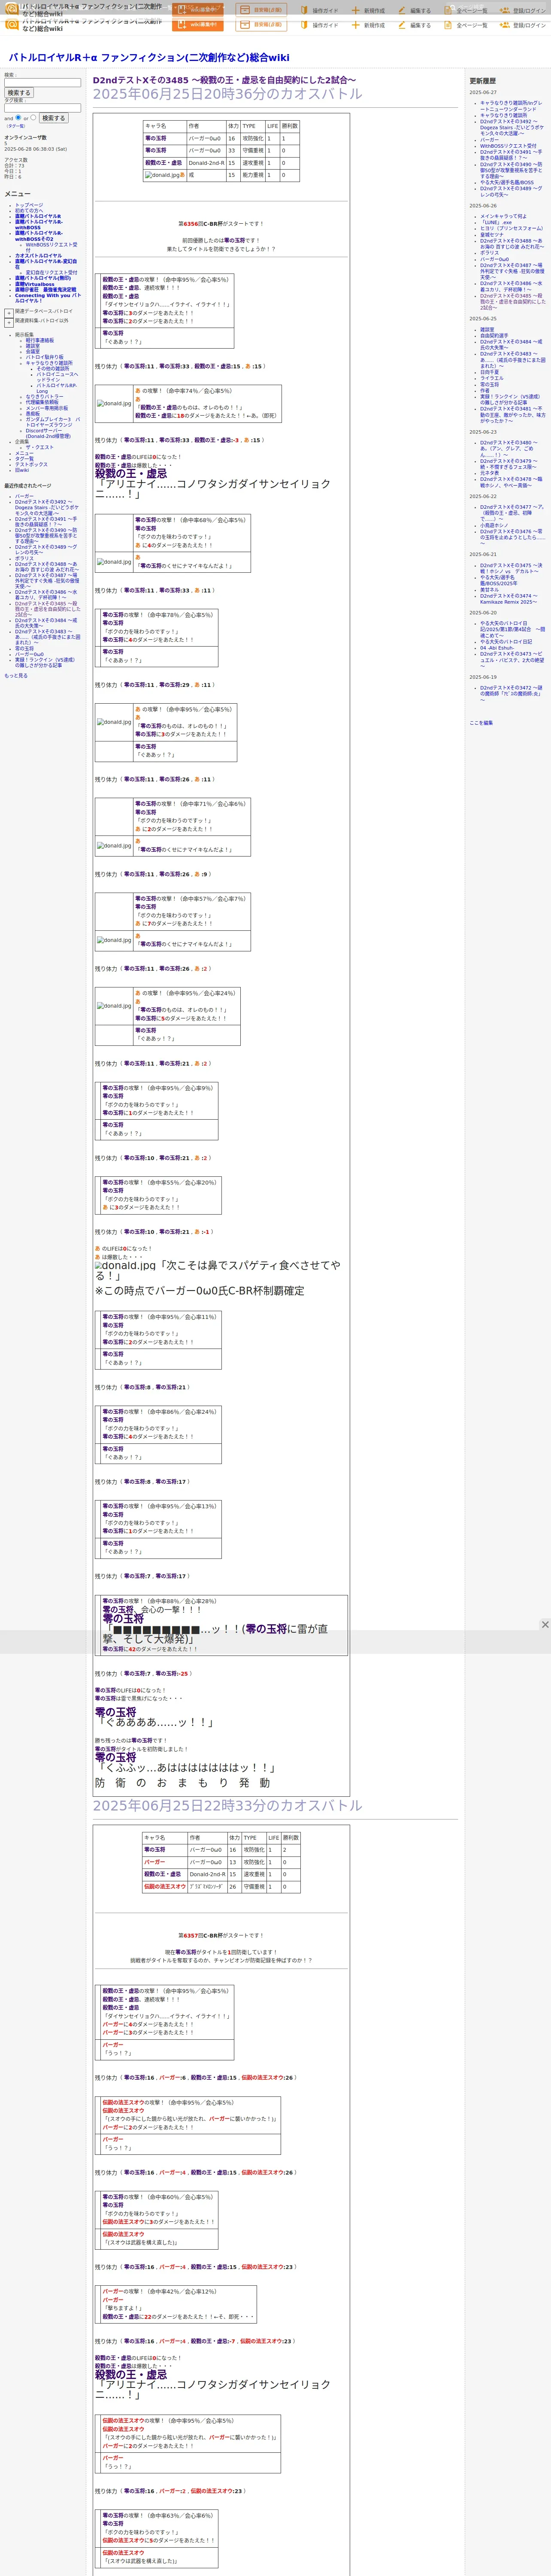This screenshot has width=551, height=2576.
Task: Open ザ・クエスト link under 企画集
Action: tap(39, 447)
